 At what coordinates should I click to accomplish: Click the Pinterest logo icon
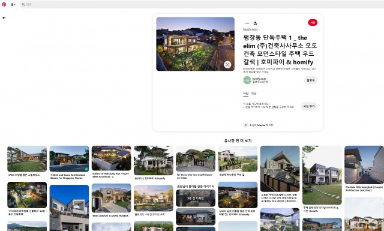click(4, 4)
